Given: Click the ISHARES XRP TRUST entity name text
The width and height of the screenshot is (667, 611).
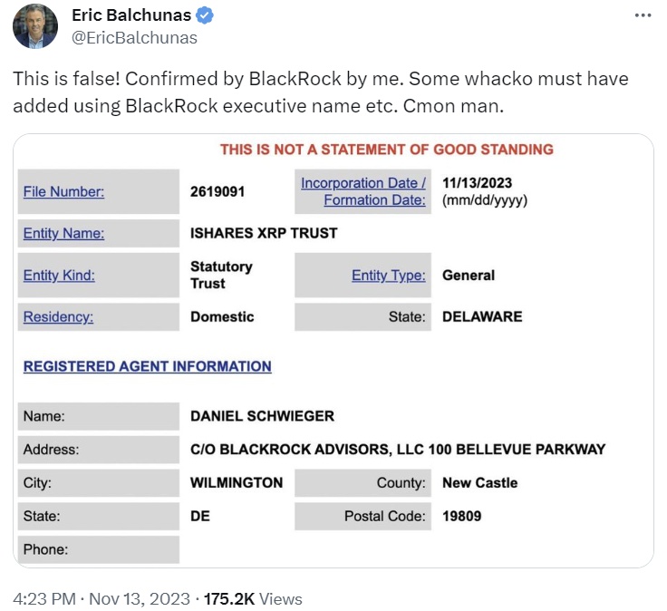Looking at the screenshot, I should [264, 233].
